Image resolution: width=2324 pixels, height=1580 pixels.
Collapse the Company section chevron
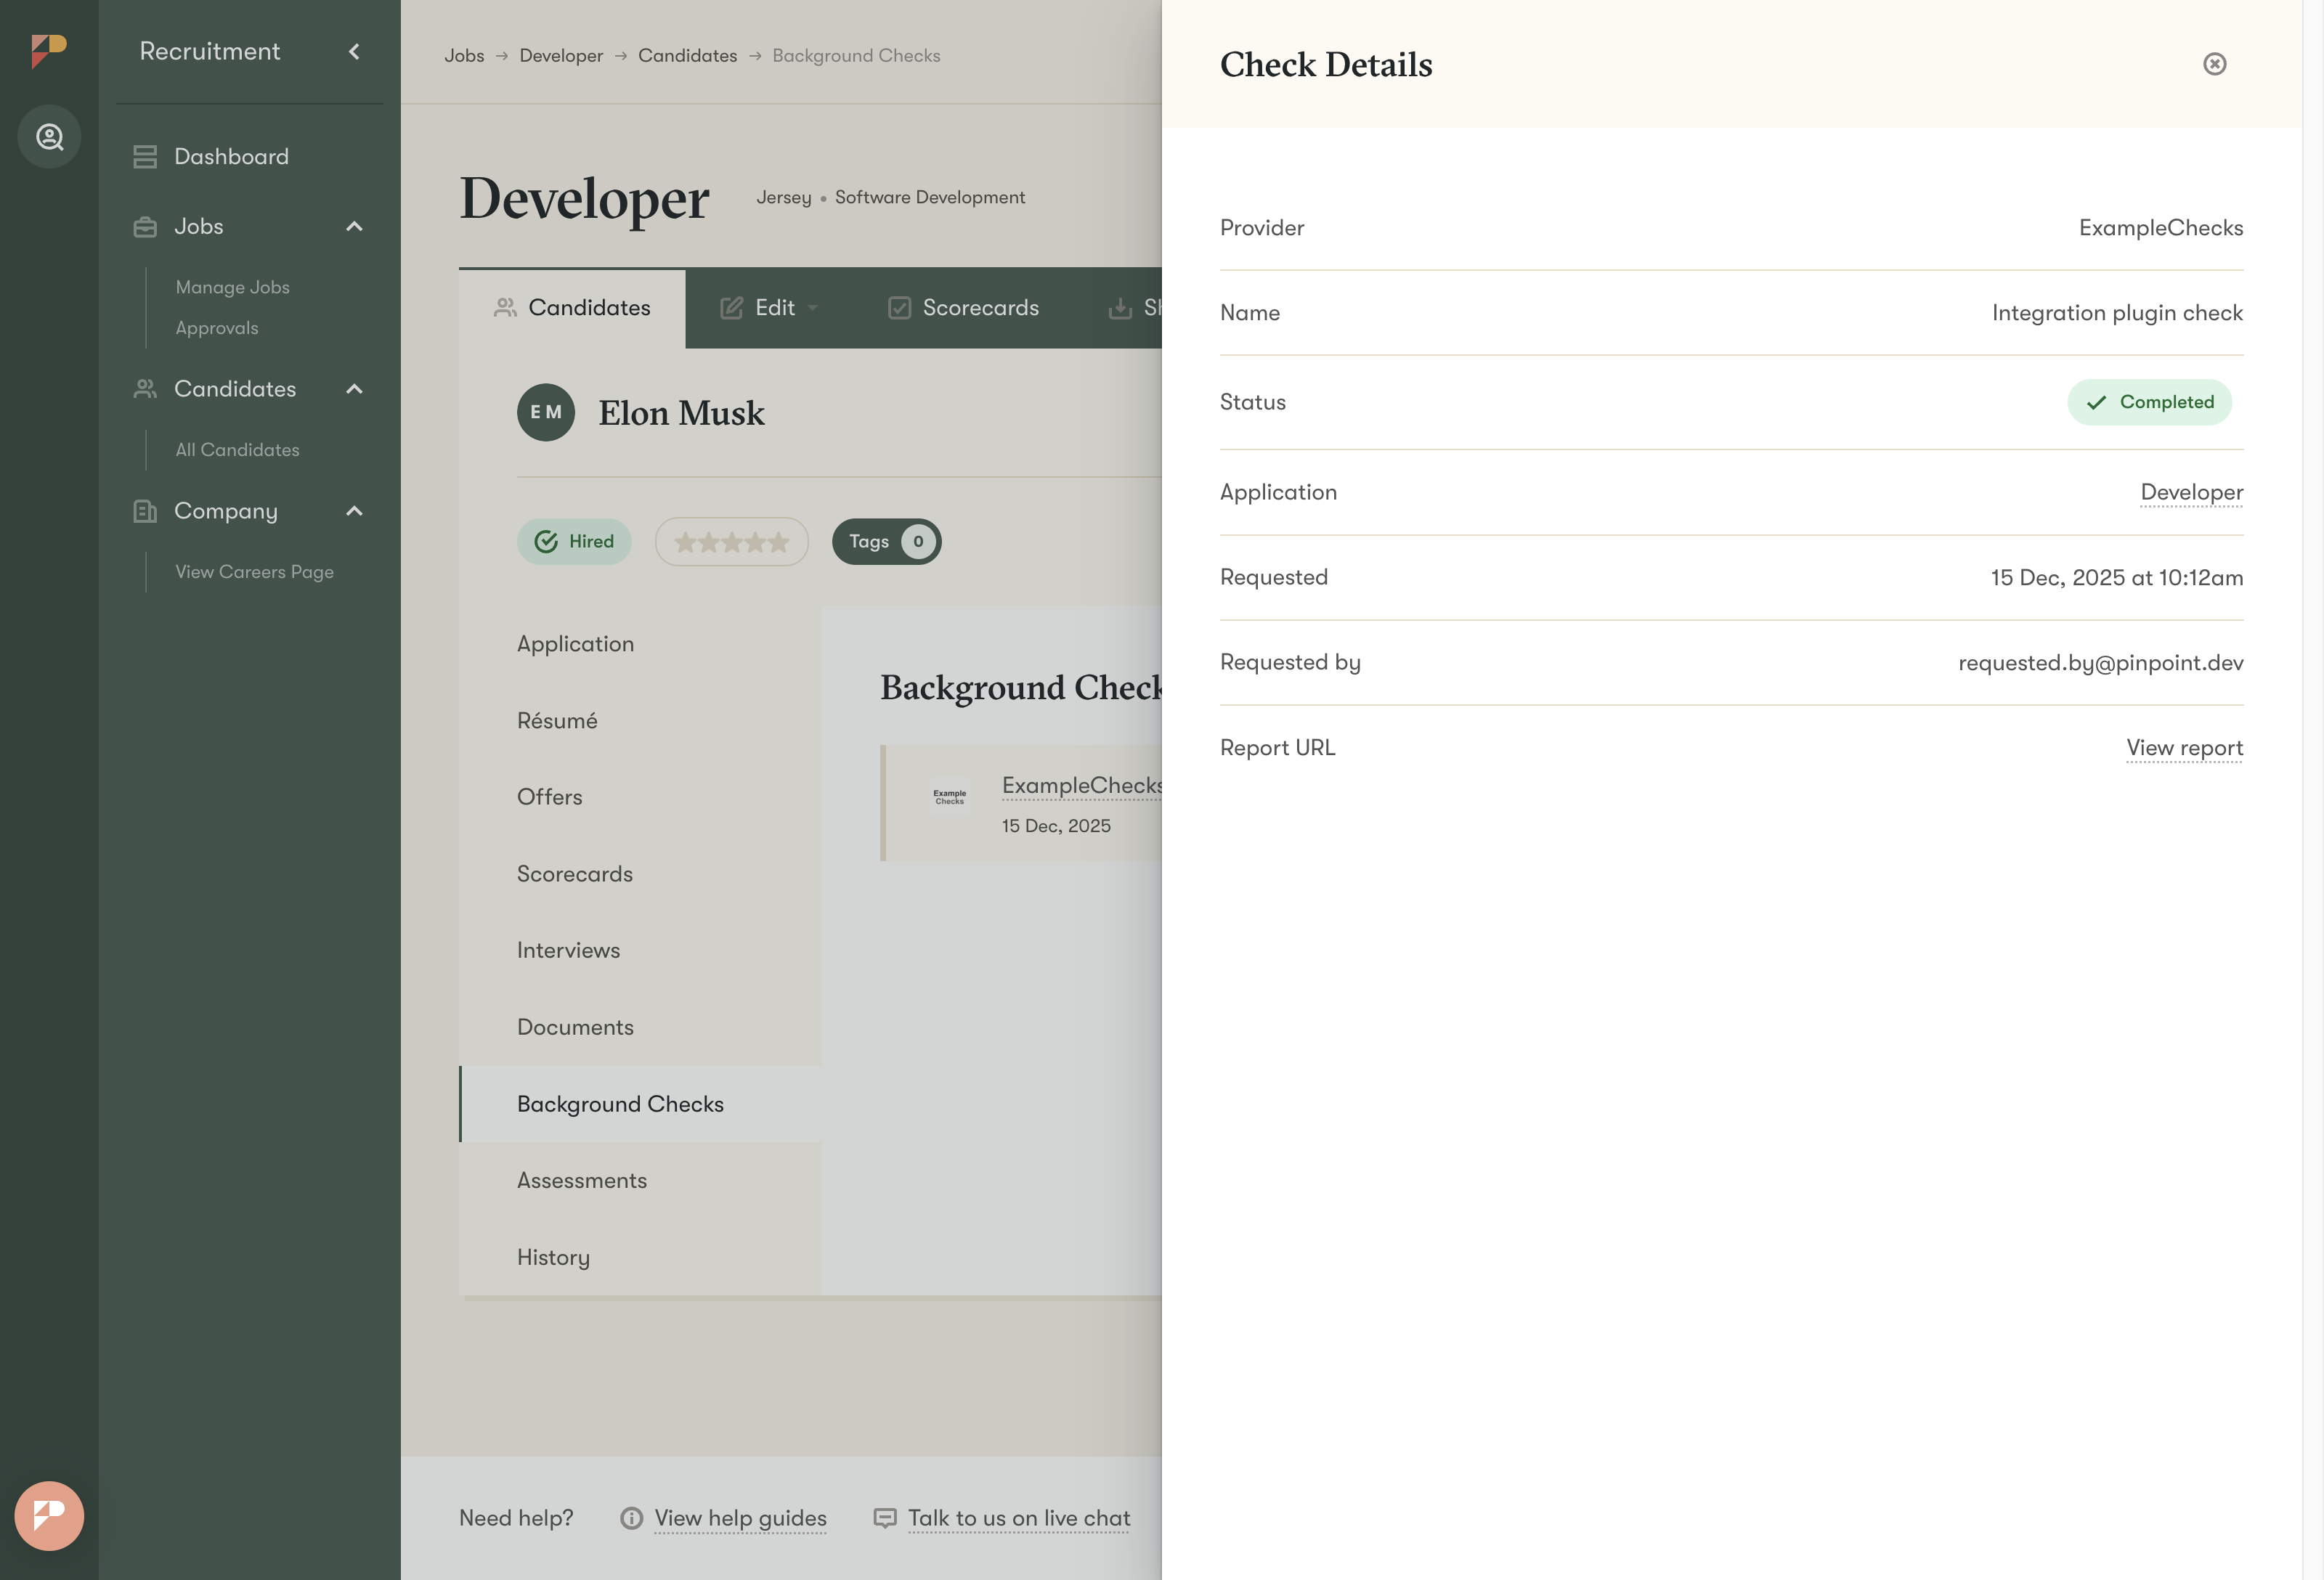point(354,511)
